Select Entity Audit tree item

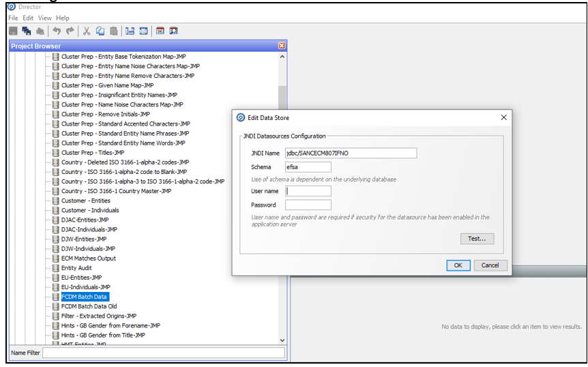pyautogui.click(x=76, y=268)
